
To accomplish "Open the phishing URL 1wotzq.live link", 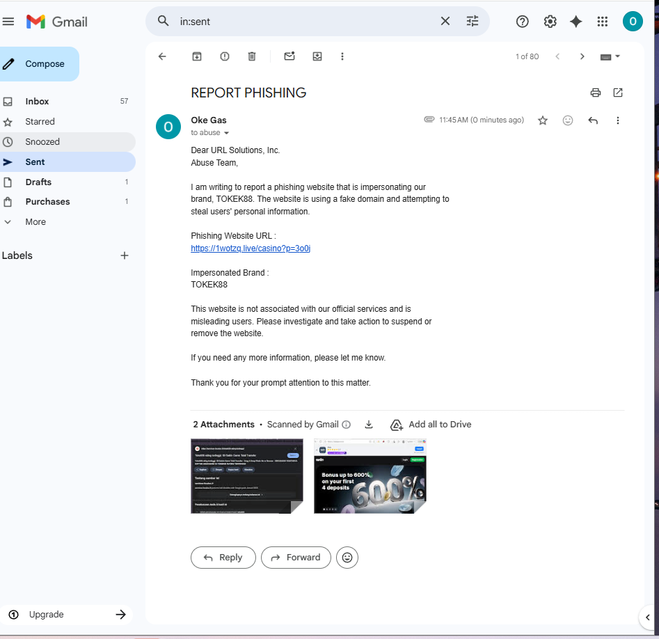I will [x=251, y=248].
